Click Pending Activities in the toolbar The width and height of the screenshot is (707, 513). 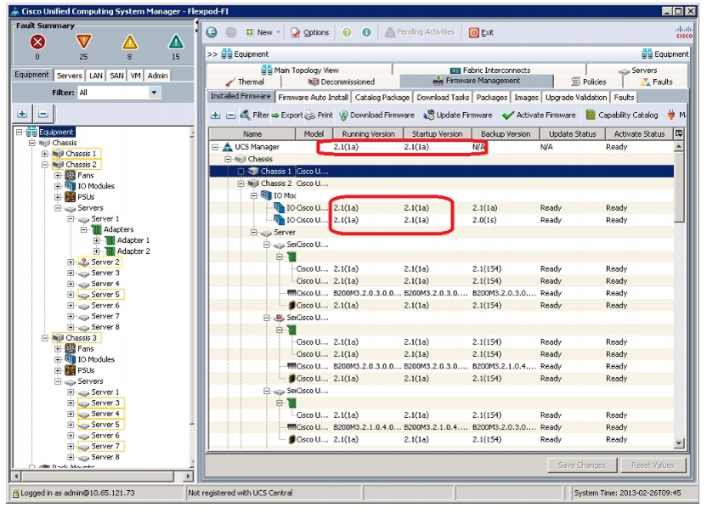pyautogui.click(x=420, y=32)
